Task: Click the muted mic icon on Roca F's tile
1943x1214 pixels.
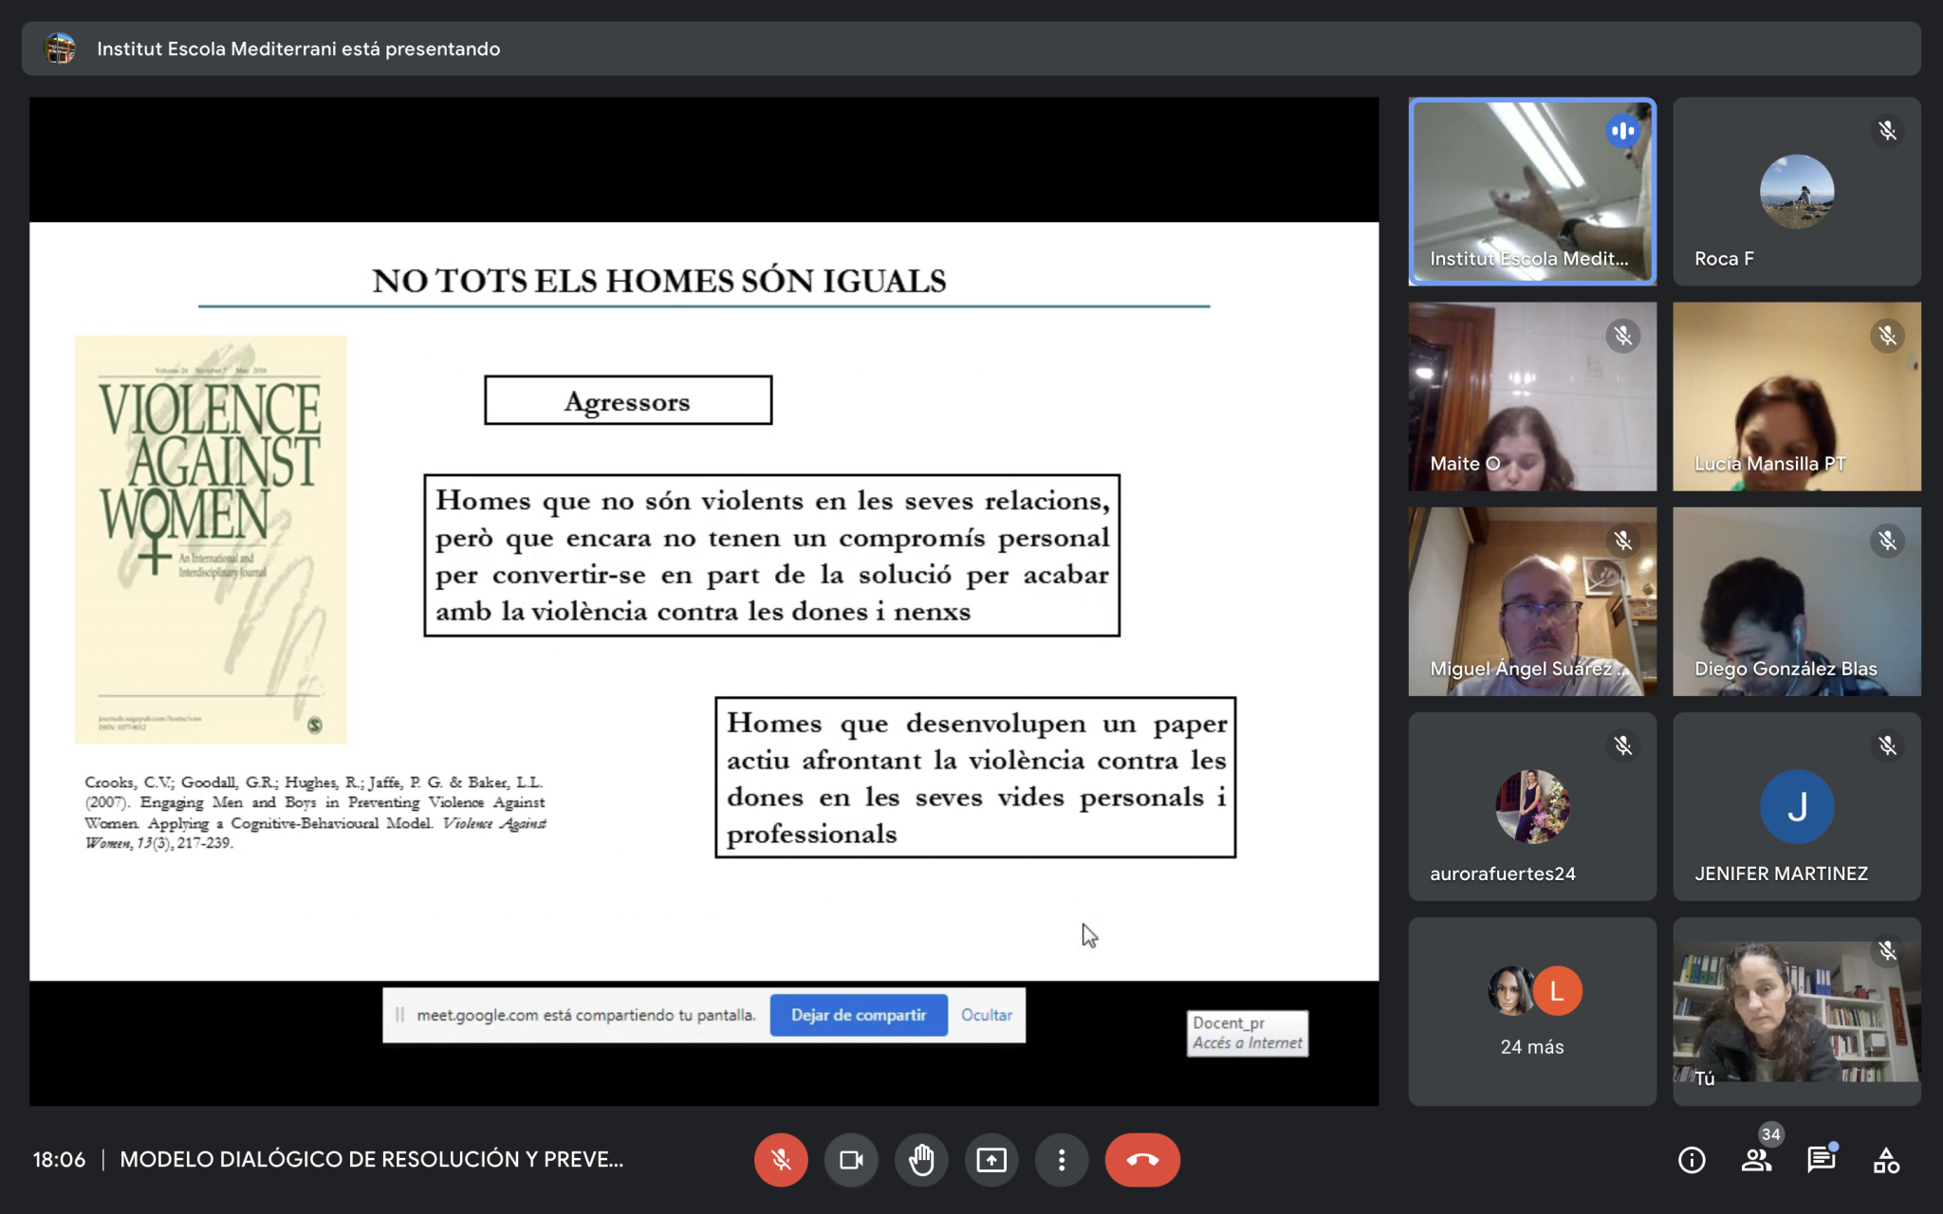Action: (1888, 131)
